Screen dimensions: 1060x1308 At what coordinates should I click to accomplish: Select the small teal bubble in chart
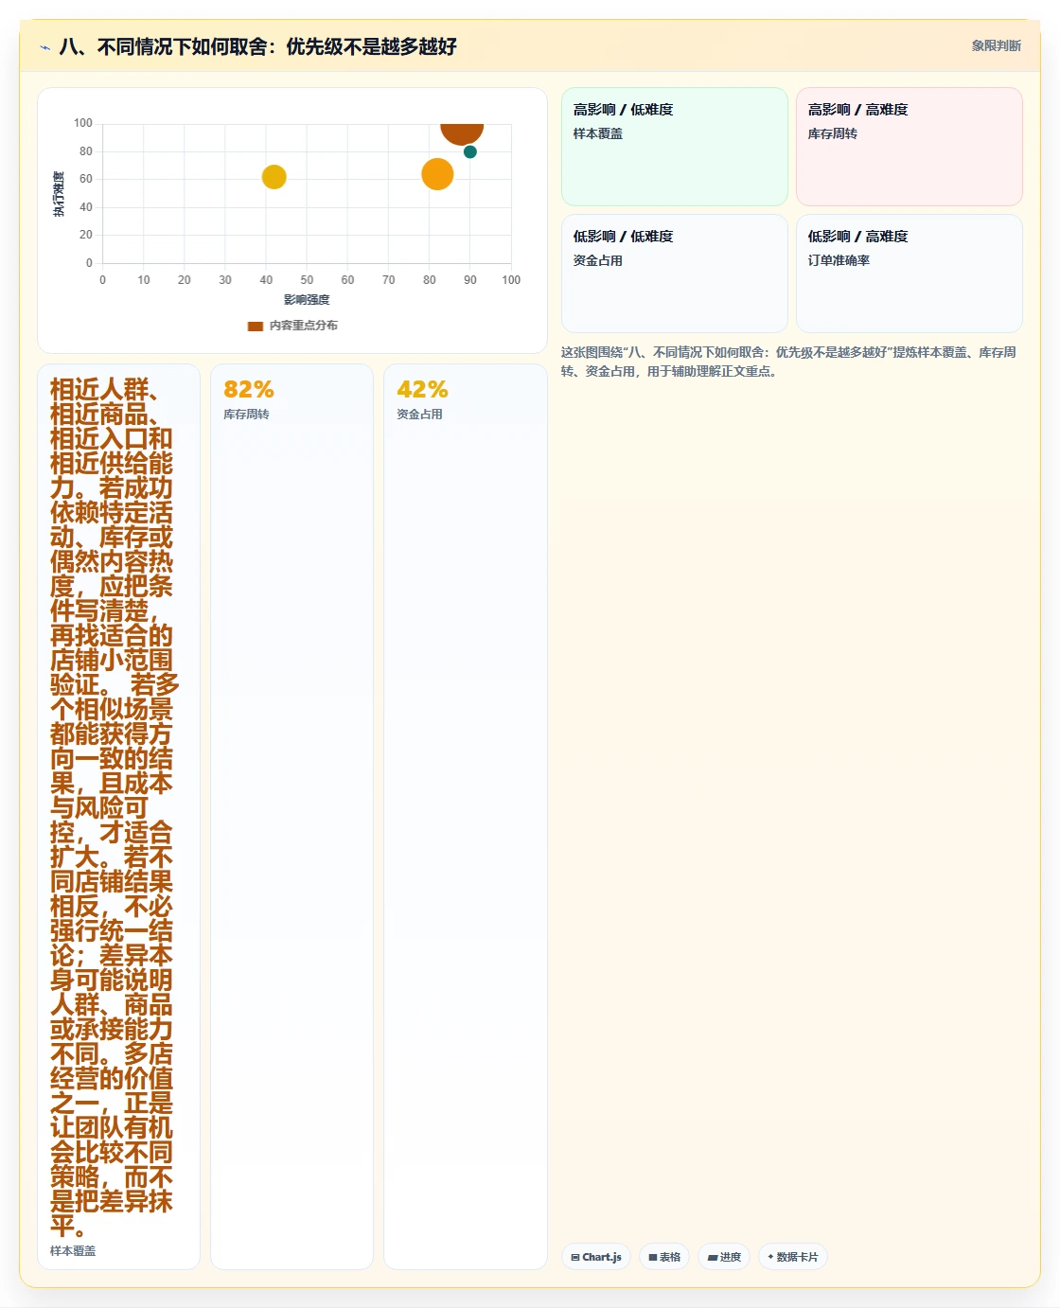[470, 151]
